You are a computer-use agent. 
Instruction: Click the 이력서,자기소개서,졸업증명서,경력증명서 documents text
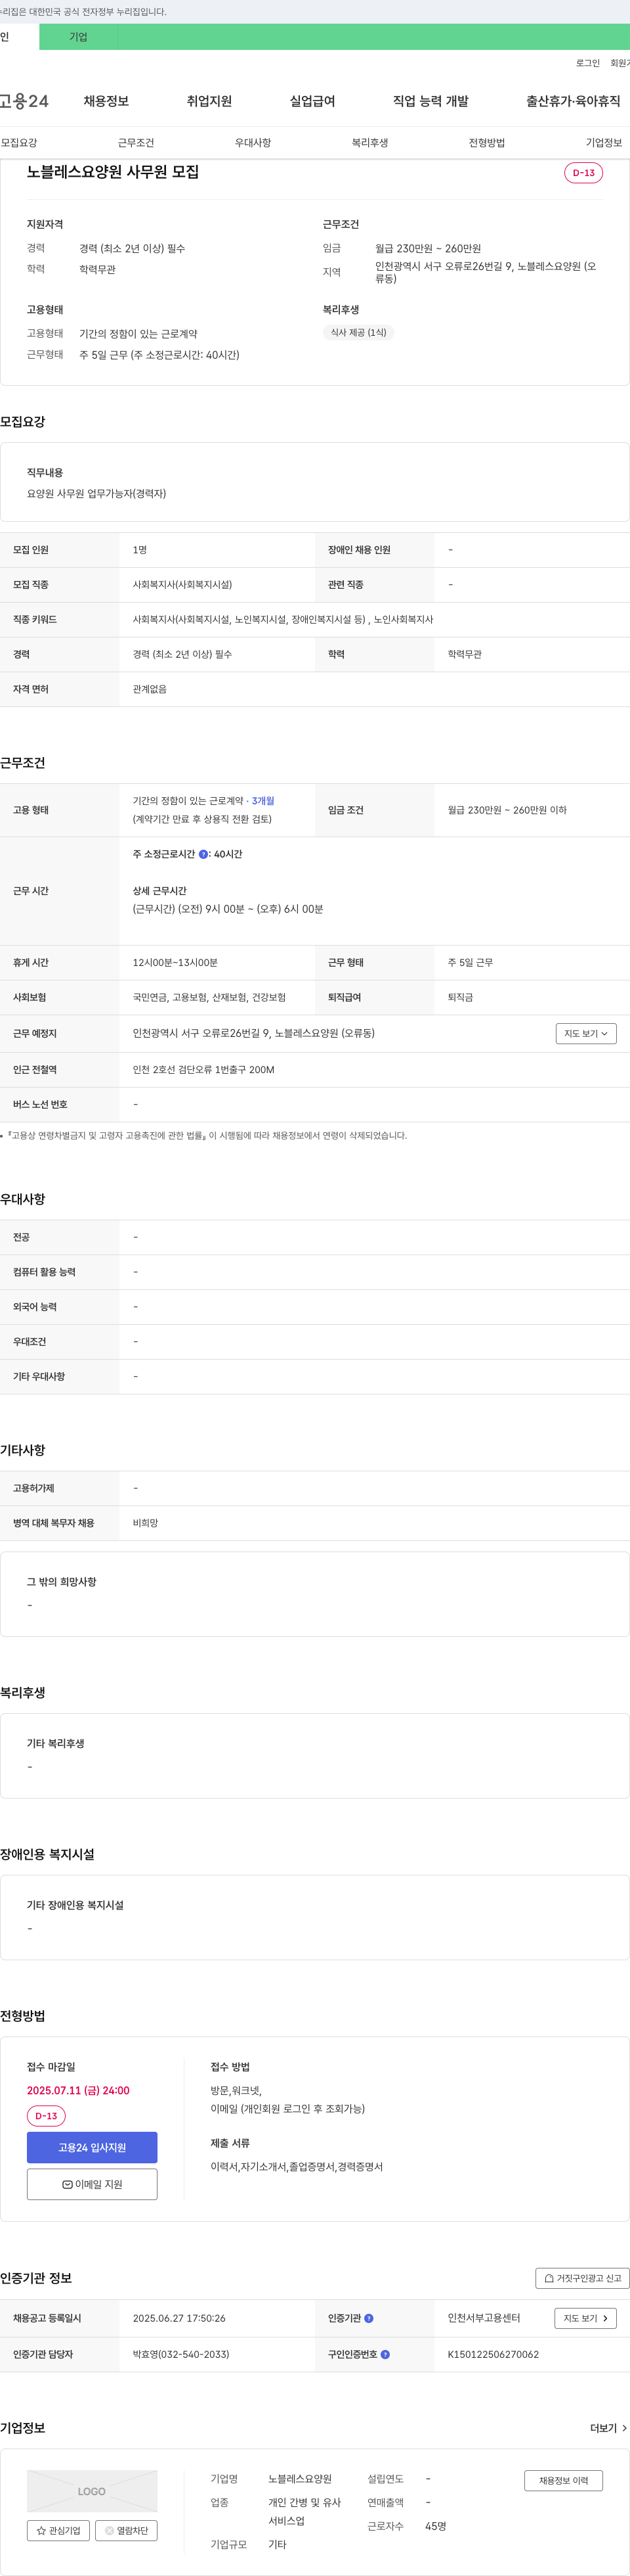pos(297,2166)
